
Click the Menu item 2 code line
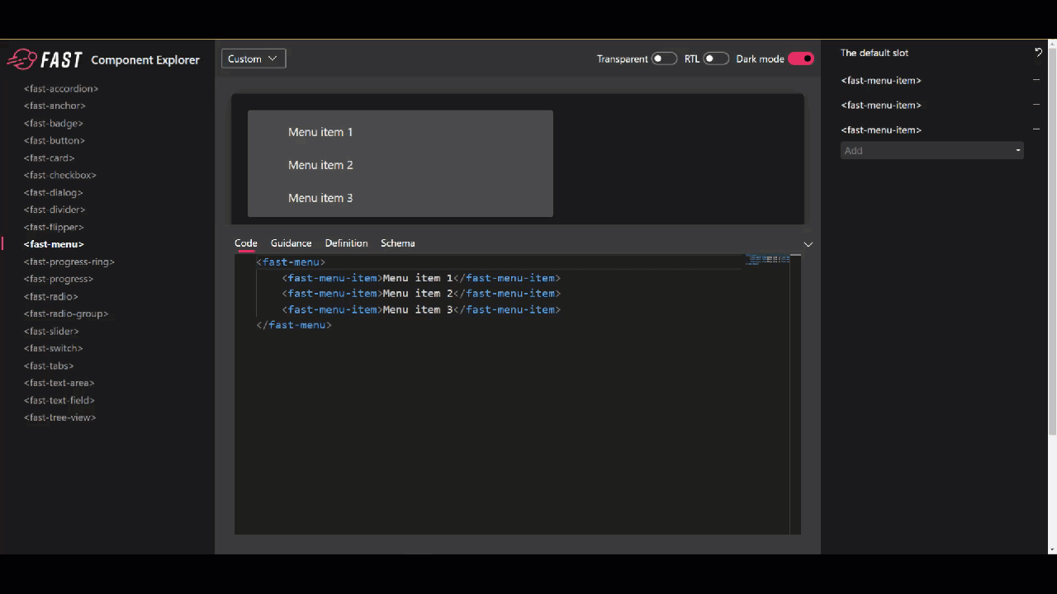(421, 294)
